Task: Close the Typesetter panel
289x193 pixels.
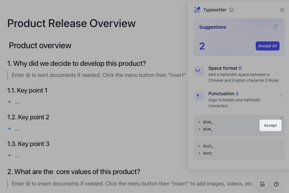Action: (x=282, y=10)
